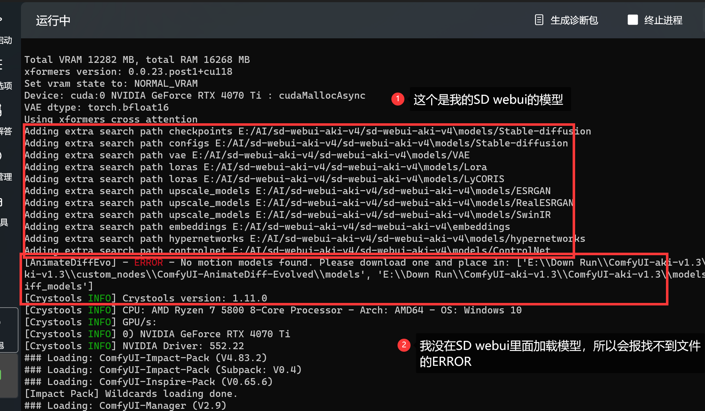Click the 终止进程 button

[x=655, y=20]
